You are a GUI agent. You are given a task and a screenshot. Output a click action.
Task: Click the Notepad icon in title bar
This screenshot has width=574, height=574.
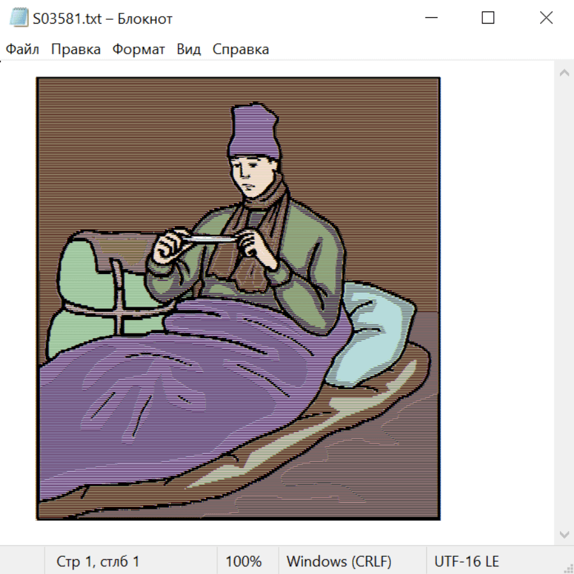pyautogui.click(x=18, y=18)
